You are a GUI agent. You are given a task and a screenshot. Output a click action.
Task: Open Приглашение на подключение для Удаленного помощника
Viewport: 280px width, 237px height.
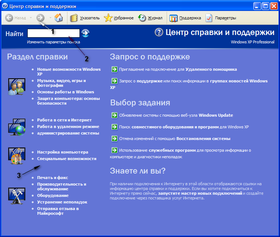click(178, 69)
